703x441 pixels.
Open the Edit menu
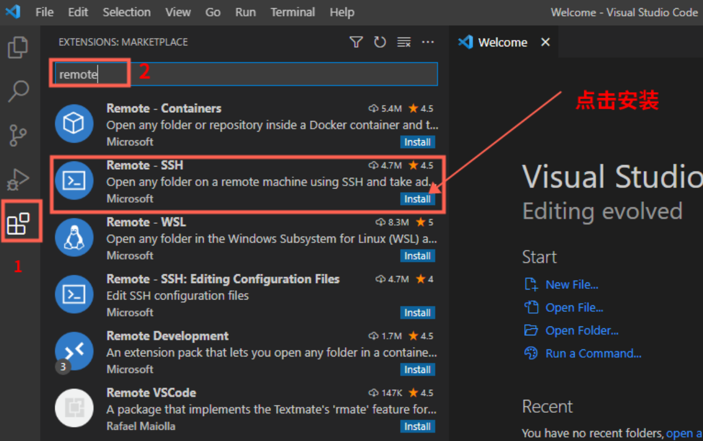[x=78, y=12]
